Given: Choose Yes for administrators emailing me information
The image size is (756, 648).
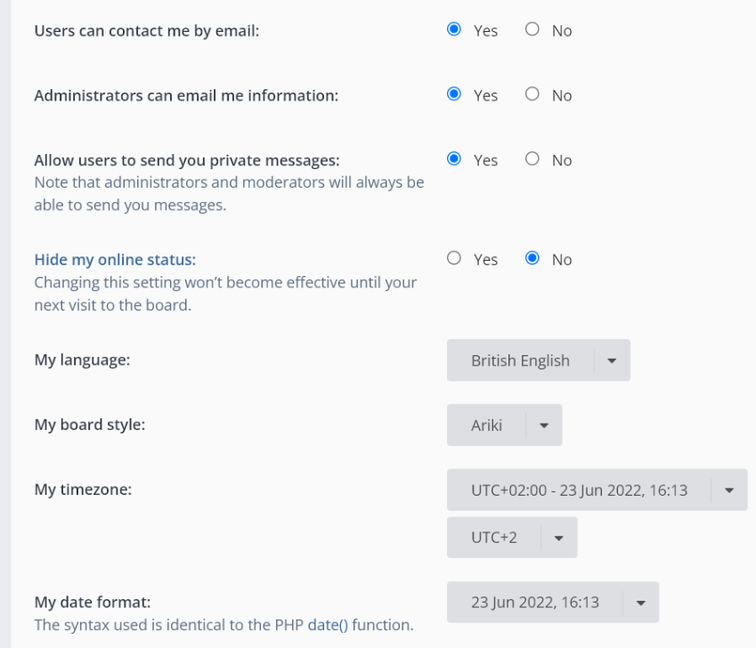Looking at the screenshot, I should [454, 94].
